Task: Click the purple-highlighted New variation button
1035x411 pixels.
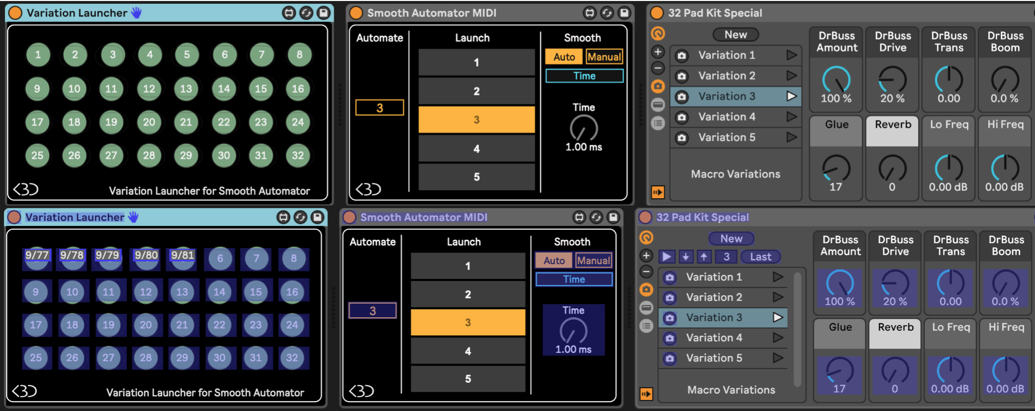Action: [x=731, y=239]
